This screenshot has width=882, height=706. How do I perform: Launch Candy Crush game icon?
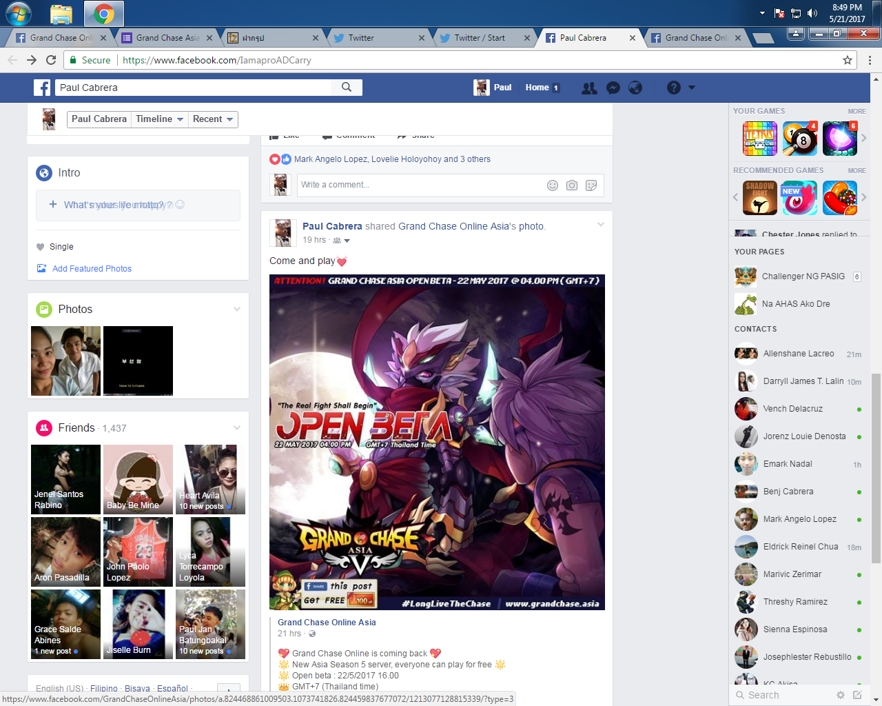840,198
